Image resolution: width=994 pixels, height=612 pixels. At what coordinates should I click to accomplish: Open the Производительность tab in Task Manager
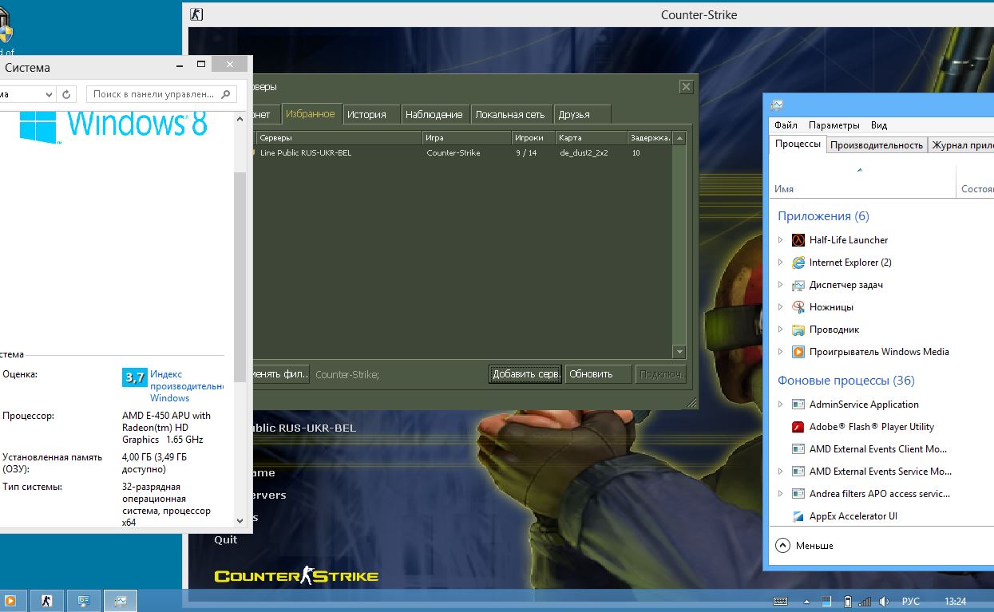click(x=877, y=144)
